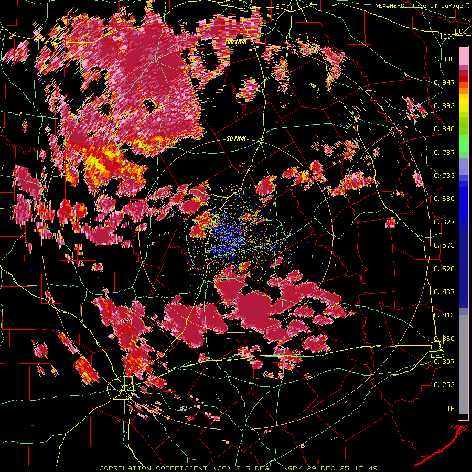Pick the light pink segment of the color bar

click(463, 56)
